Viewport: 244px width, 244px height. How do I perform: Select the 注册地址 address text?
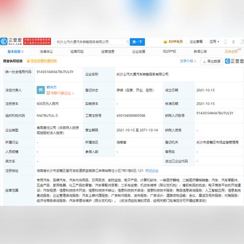click(90, 171)
